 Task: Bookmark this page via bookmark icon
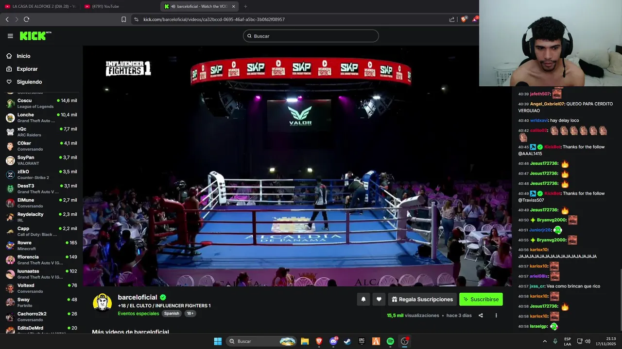pyautogui.click(x=123, y=19)
